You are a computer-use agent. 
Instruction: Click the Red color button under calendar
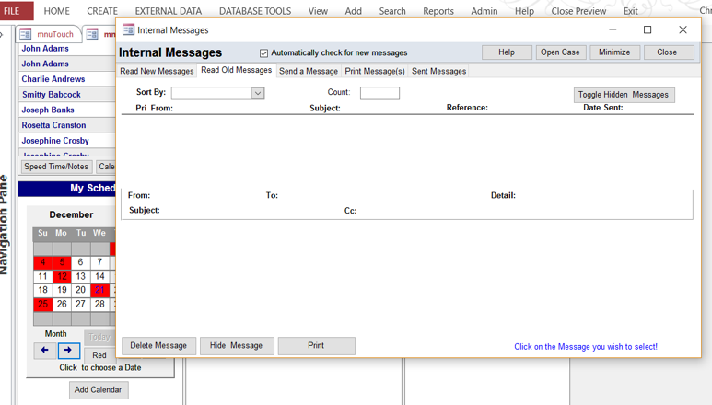click(x=99, y=355)
